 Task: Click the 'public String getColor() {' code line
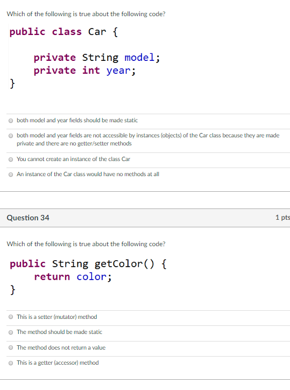coord(88,264)
